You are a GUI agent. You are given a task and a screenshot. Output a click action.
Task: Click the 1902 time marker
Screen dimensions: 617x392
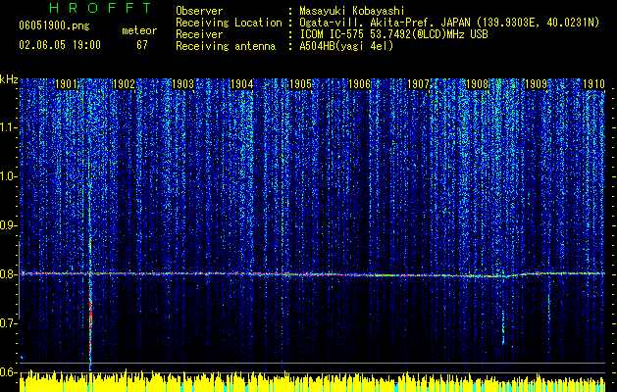[x=125, y=84]
